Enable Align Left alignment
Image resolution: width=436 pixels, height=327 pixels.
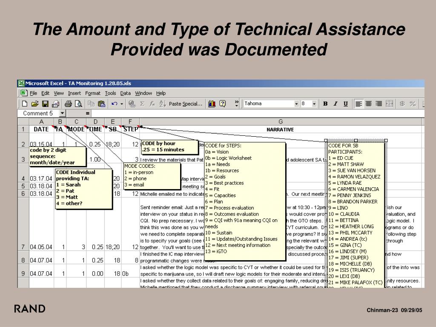point(359,104)
